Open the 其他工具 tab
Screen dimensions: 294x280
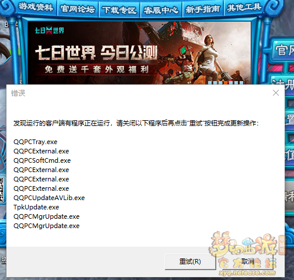[x=244, y=8]
